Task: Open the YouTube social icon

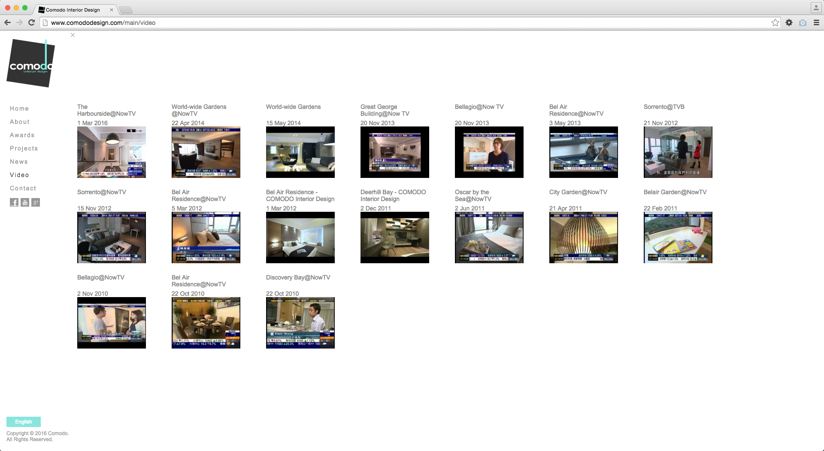Action: pos(25,202)
